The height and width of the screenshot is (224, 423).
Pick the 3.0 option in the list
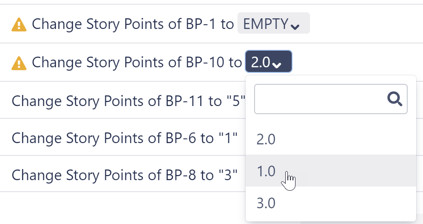(266, 203)
